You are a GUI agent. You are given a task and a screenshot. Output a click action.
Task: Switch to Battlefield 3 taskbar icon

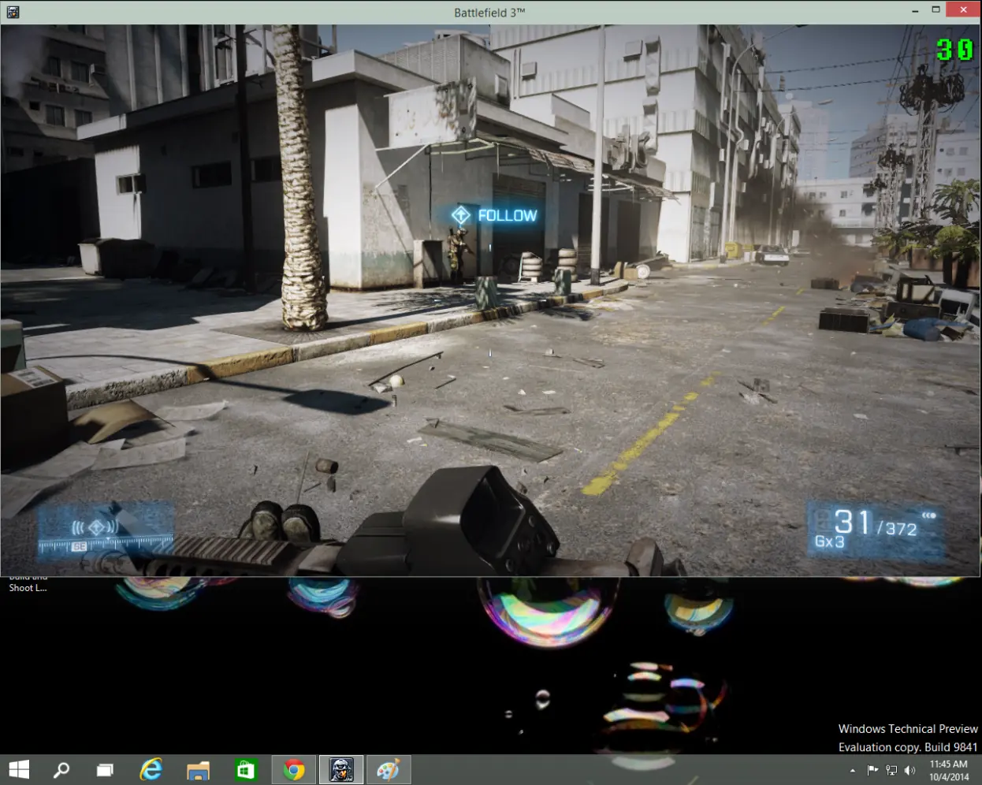click(x=341, y=770)
